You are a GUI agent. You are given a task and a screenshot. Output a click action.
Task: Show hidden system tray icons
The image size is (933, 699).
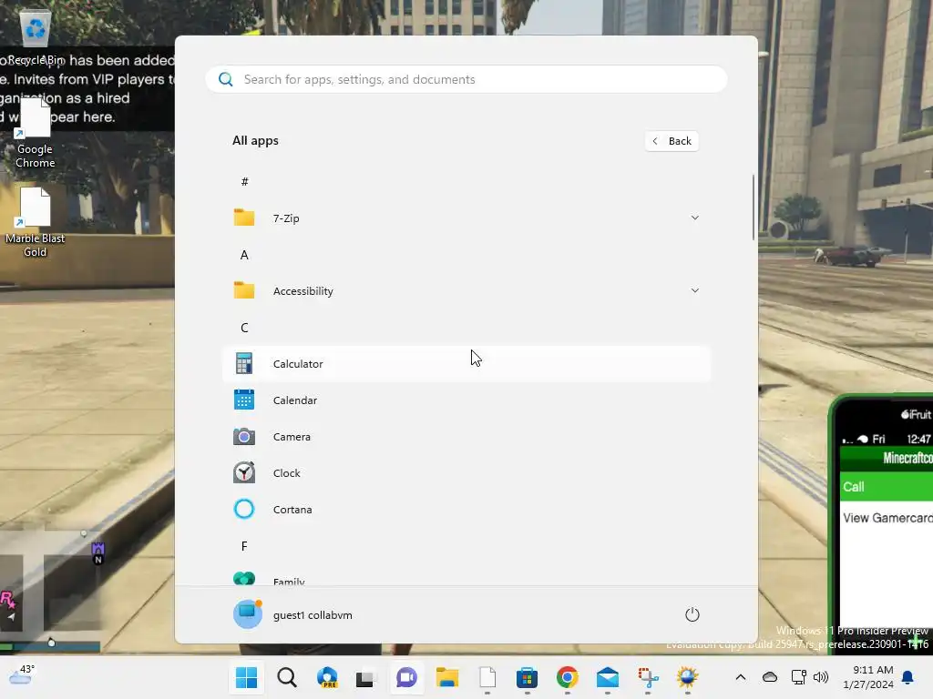click(740, 677)
